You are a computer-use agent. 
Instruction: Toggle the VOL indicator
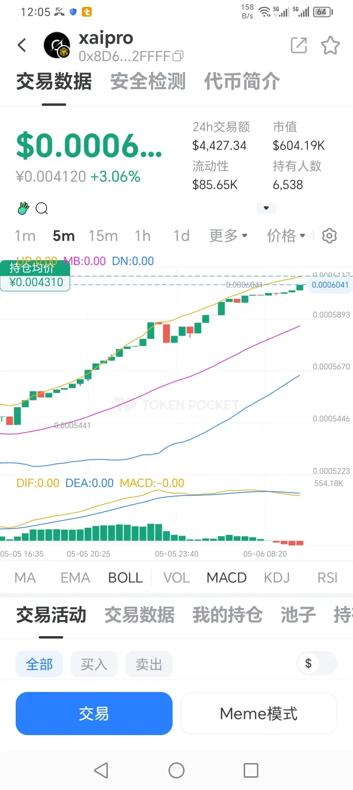point(176,578)
